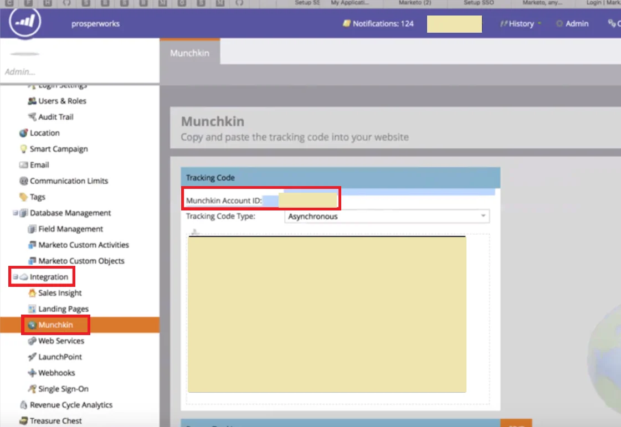Click the Tags icon
Viewport: 621px width, 427px height.
pos(24,197)
